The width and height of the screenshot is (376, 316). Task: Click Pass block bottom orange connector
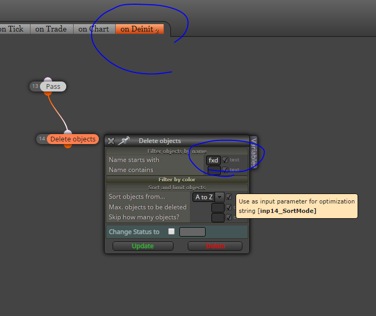click(x=48, y=93)
